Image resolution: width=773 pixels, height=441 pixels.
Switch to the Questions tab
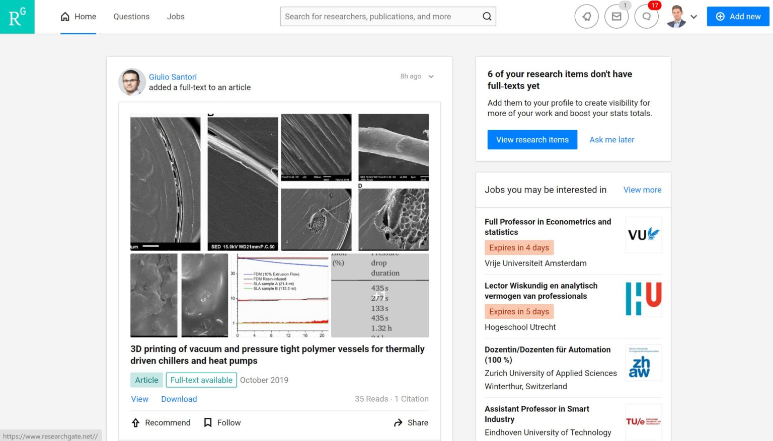(x=131, y=16)
